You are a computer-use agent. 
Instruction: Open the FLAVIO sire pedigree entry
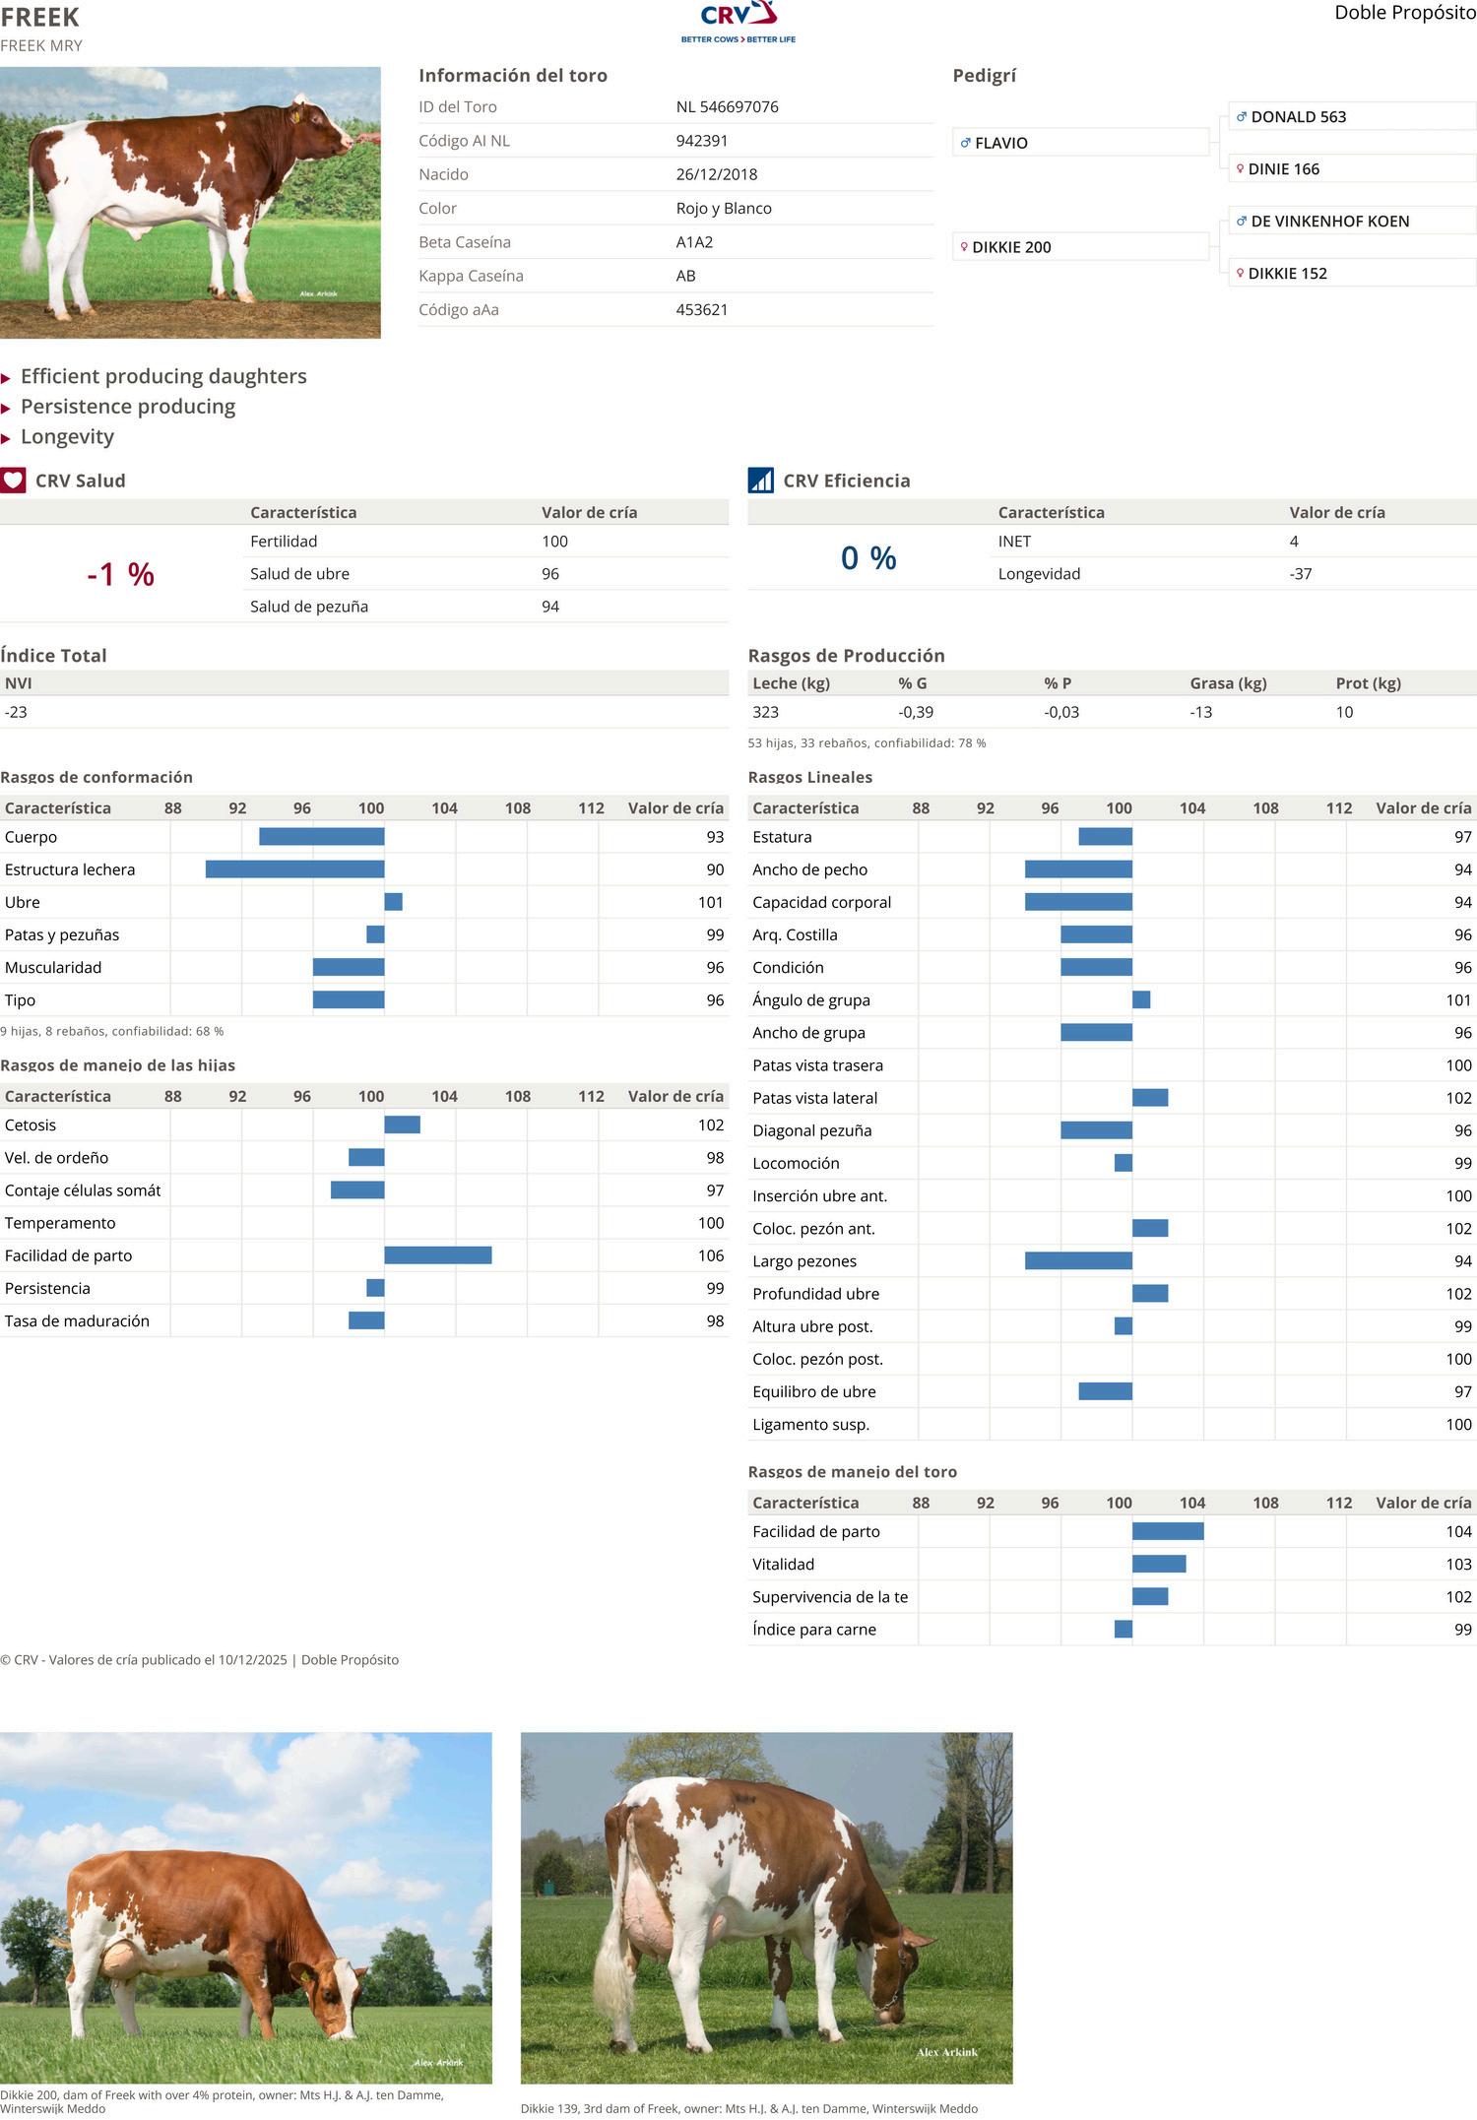pyautogui.click(x=1080, y=143)
